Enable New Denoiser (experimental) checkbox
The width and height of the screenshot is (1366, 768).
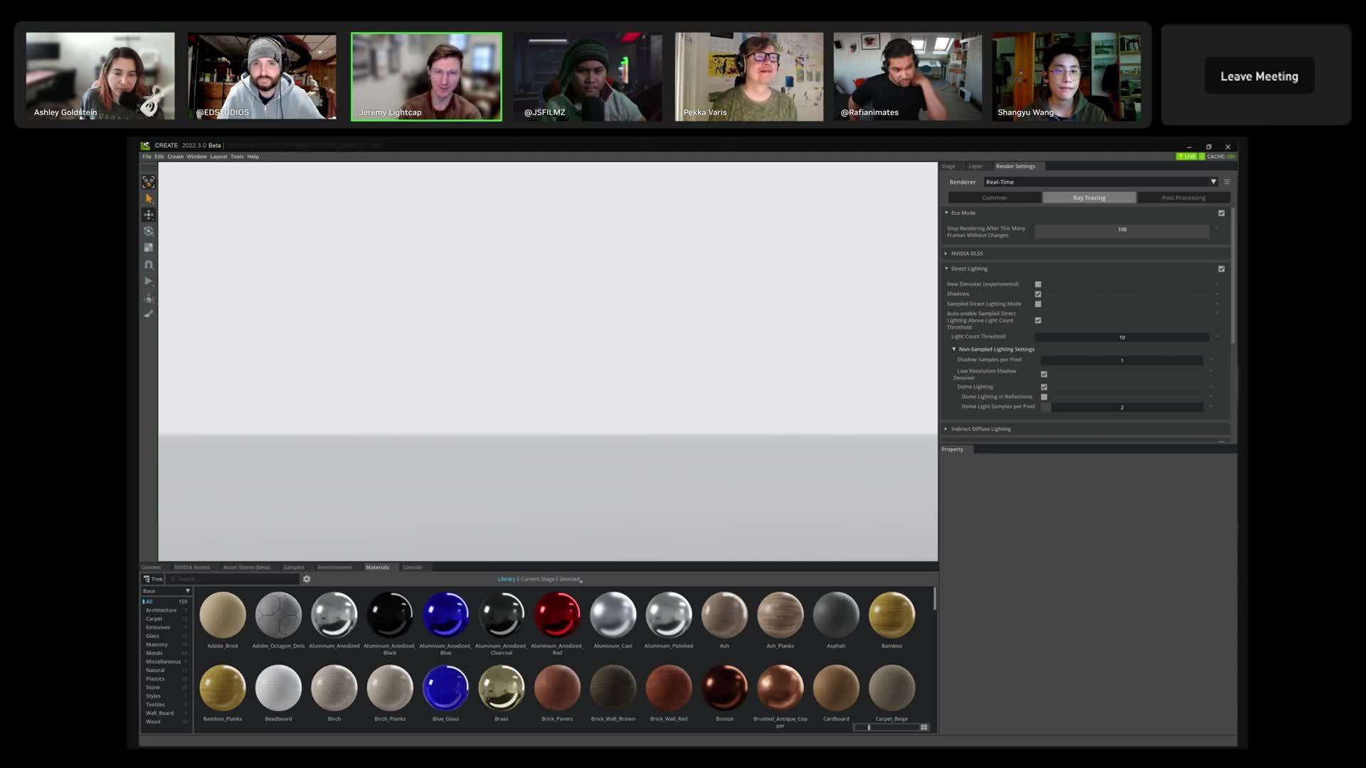1038,284
